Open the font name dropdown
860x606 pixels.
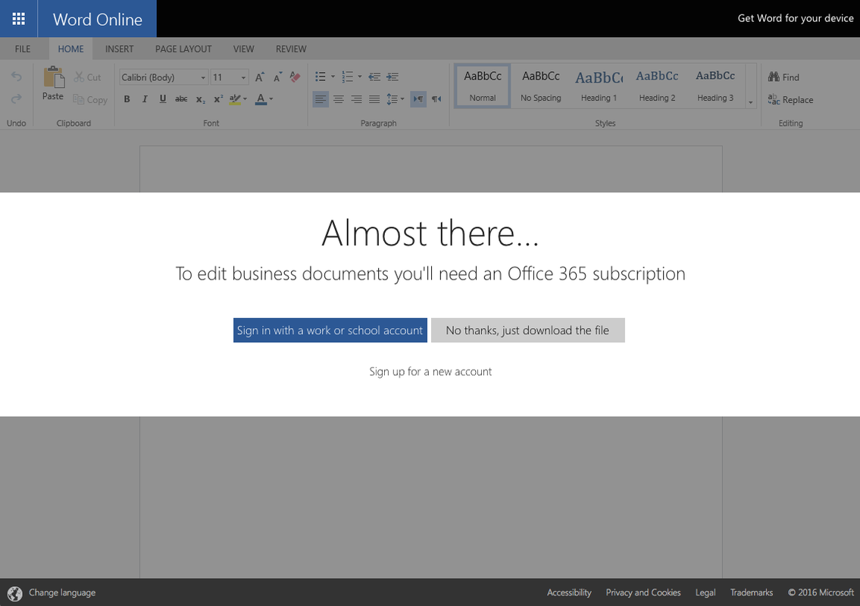(x=202, y=77)
